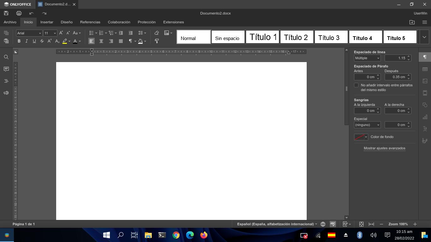The width and height of the screenshot is (431, 242).
Task: Click the Bold formatting icon
Action: [19, 41]
